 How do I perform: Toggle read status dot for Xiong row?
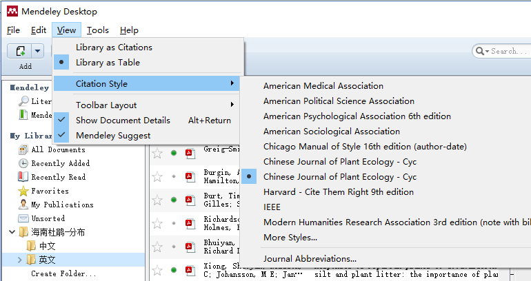(174, 270)
